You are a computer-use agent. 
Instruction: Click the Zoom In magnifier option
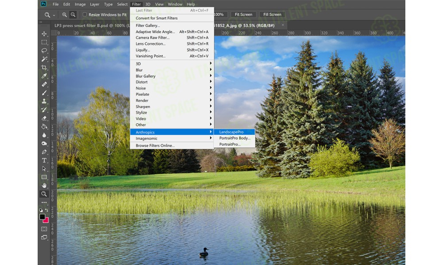64,15
